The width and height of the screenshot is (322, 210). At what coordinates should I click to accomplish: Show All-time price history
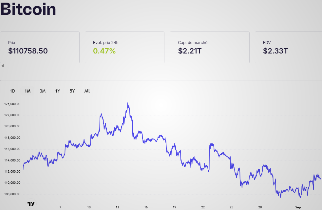(x=87, y=91)
